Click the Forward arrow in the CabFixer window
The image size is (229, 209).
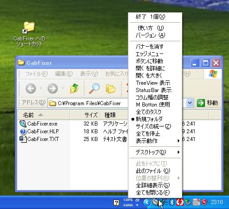53,88
